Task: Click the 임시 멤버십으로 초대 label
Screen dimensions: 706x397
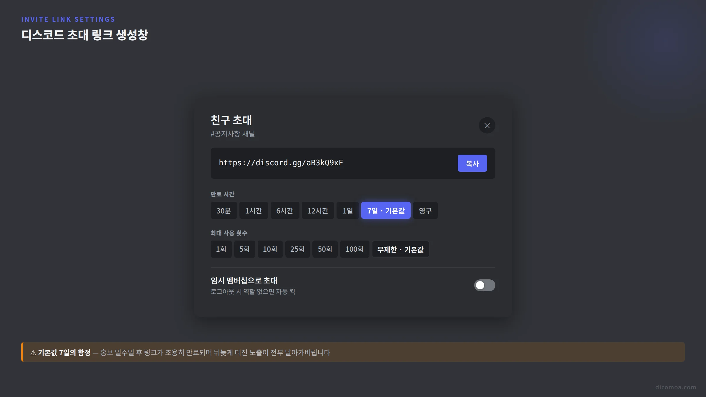Action: pyautogui.click(x=244, y=281)
